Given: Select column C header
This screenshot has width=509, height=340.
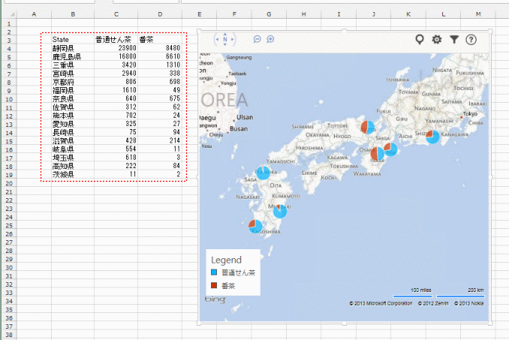Looking at the screenshot, I should pyautogui.click(x=116, y=14).
